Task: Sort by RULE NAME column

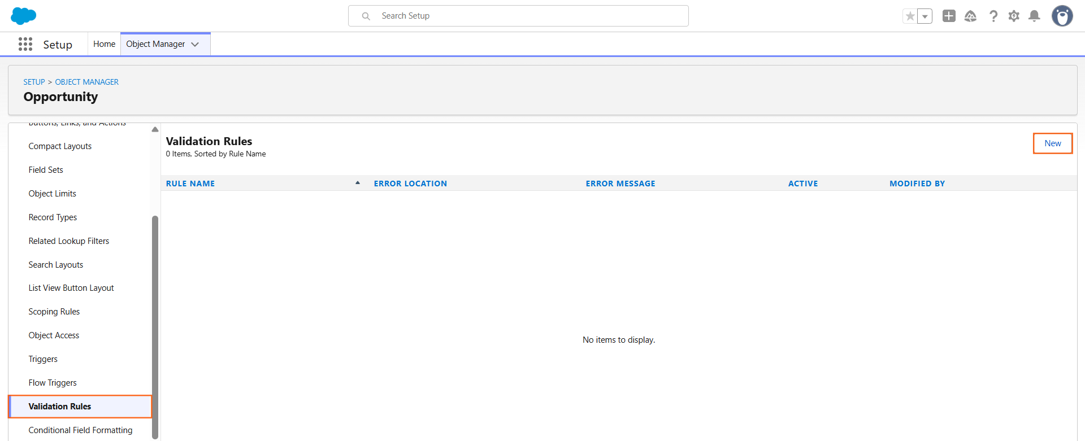Action: (x=190, y=184)
